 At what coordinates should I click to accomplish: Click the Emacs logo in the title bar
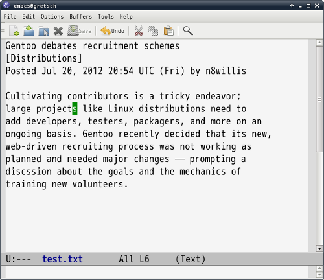click(6, 5)
